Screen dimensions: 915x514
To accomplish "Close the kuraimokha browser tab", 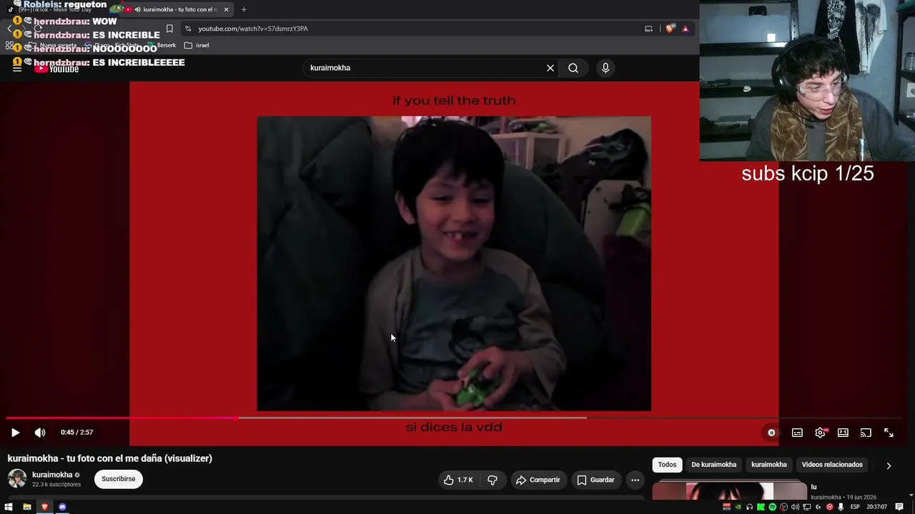I will tap(227, 9).
